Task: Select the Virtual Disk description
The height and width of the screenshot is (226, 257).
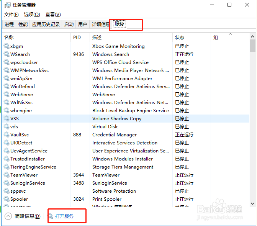Action: [105, 127]
